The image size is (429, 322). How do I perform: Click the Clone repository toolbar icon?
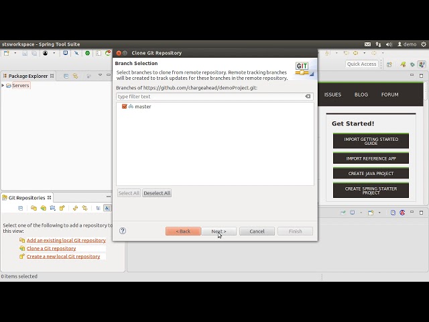tap(43, 208)
